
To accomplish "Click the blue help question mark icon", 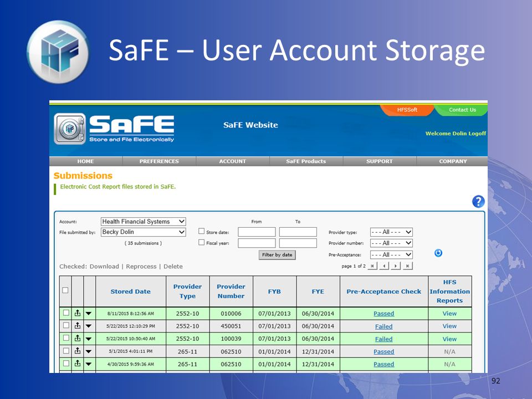I will coord(478,202).
